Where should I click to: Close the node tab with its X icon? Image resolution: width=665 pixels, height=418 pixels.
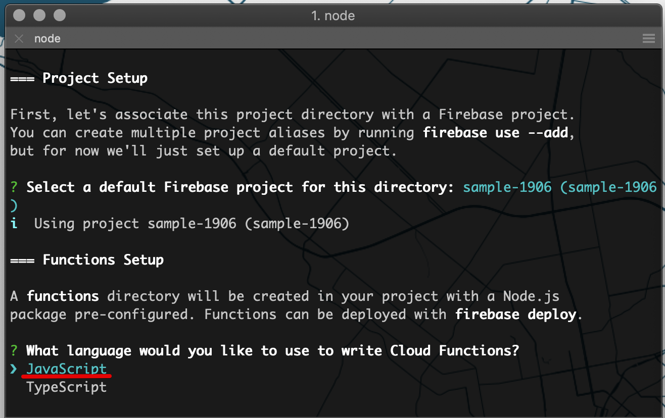tap(19, 39)
